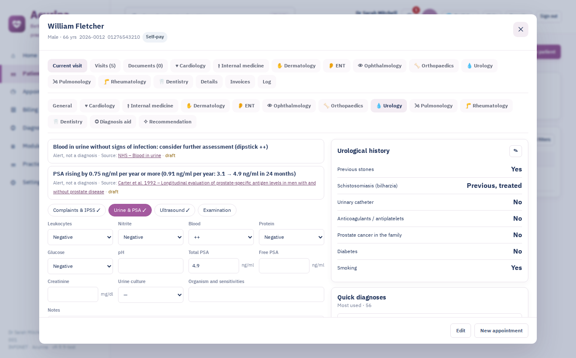This screenshot has width=576, height=358.
Task: Open the Pulmonology tab in the top row
Action: point(72,82)
